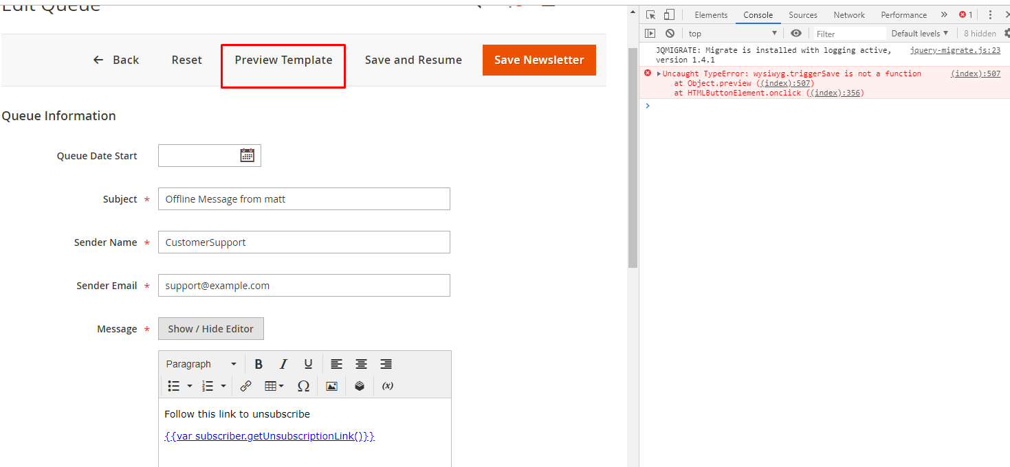Open the table insertion dropdown arrow
1010x467 pixels.
pos(281,385)
